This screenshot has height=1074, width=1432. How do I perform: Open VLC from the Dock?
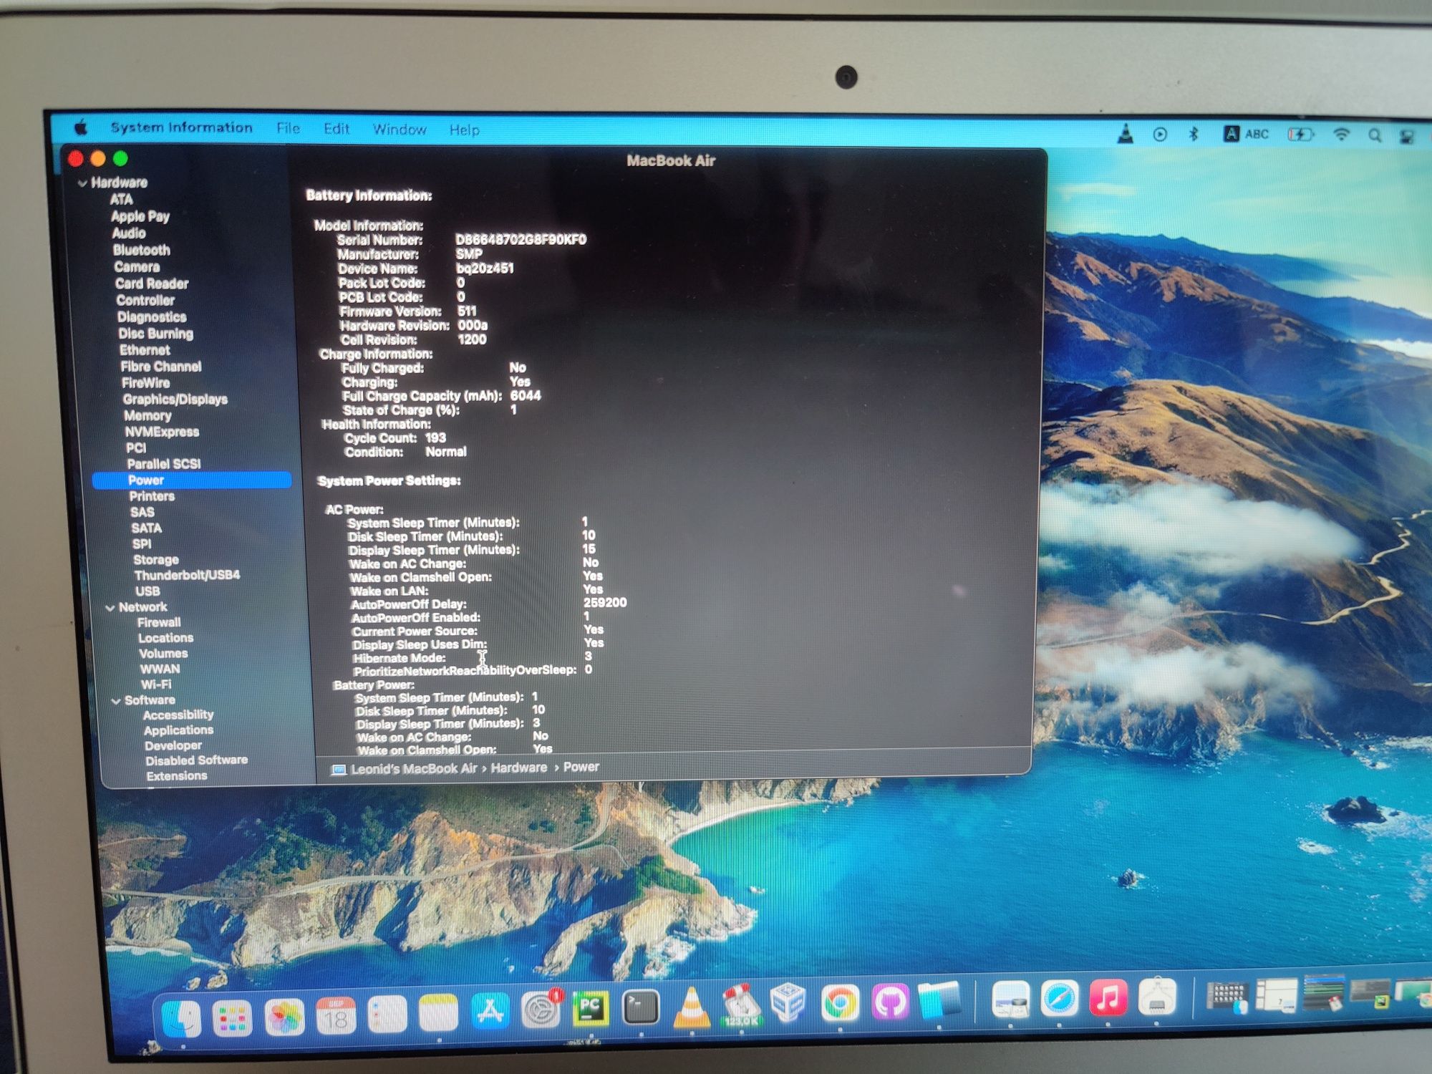point(692,1006)
